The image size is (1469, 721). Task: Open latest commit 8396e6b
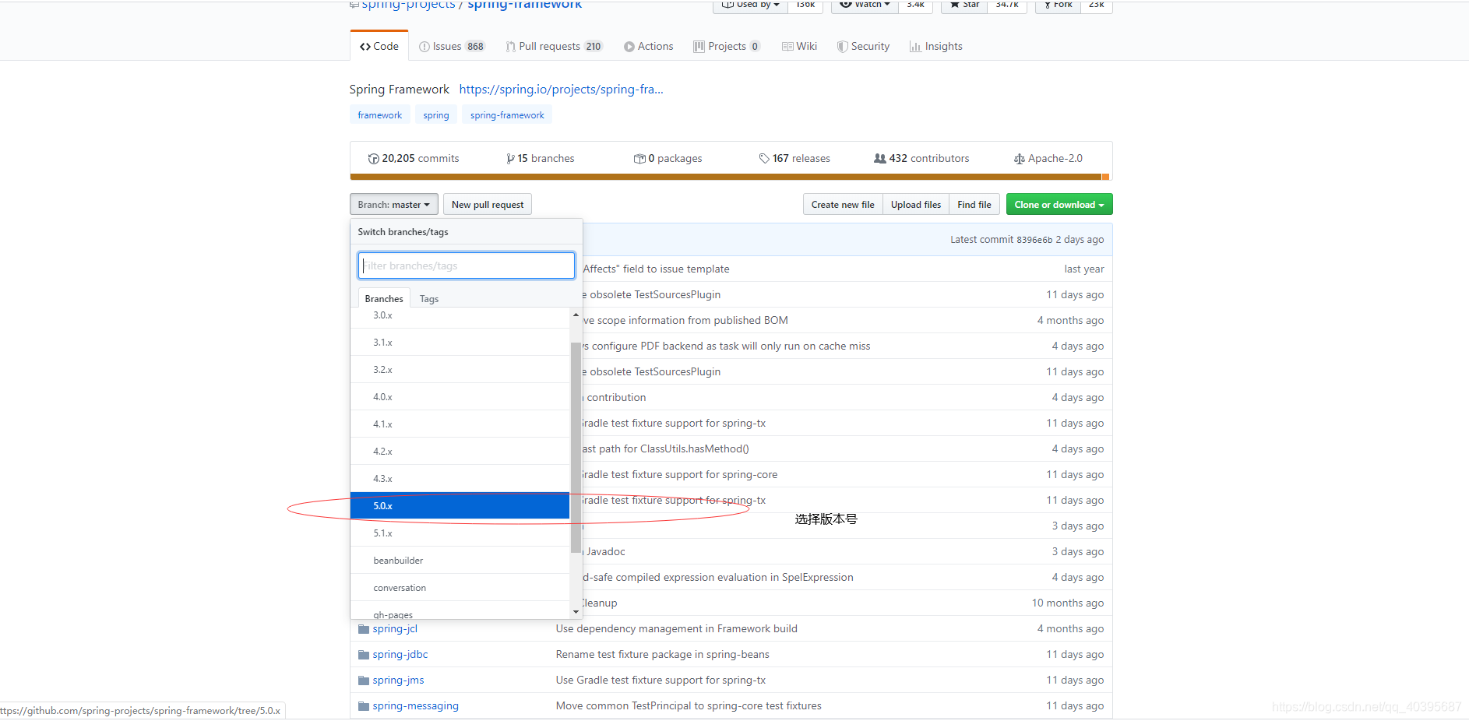(x=1034, y=240)
